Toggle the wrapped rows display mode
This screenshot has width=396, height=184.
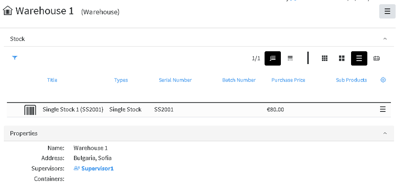[x=273, y=58]
